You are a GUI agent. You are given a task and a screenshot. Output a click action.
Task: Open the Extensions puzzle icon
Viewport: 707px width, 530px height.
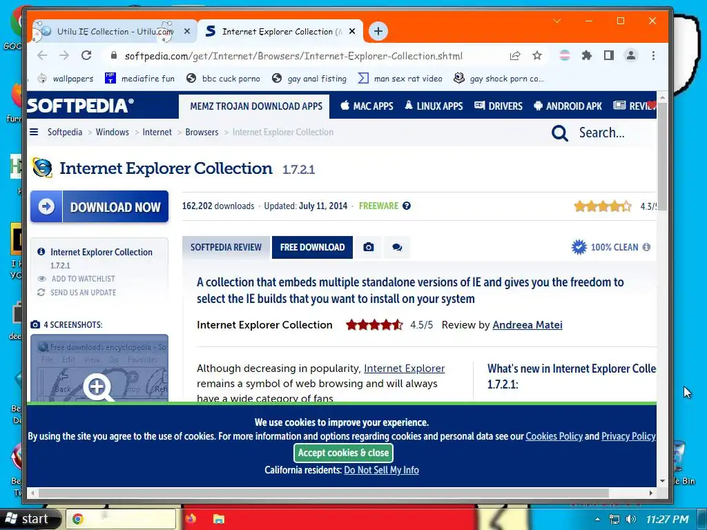tap(586, 55)
